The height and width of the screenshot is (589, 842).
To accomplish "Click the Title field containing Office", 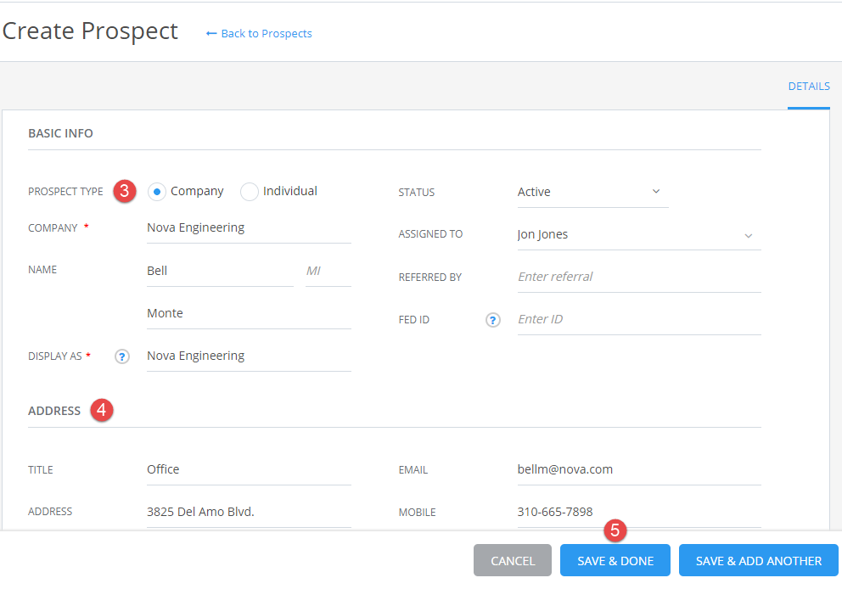I will point(249,470).
